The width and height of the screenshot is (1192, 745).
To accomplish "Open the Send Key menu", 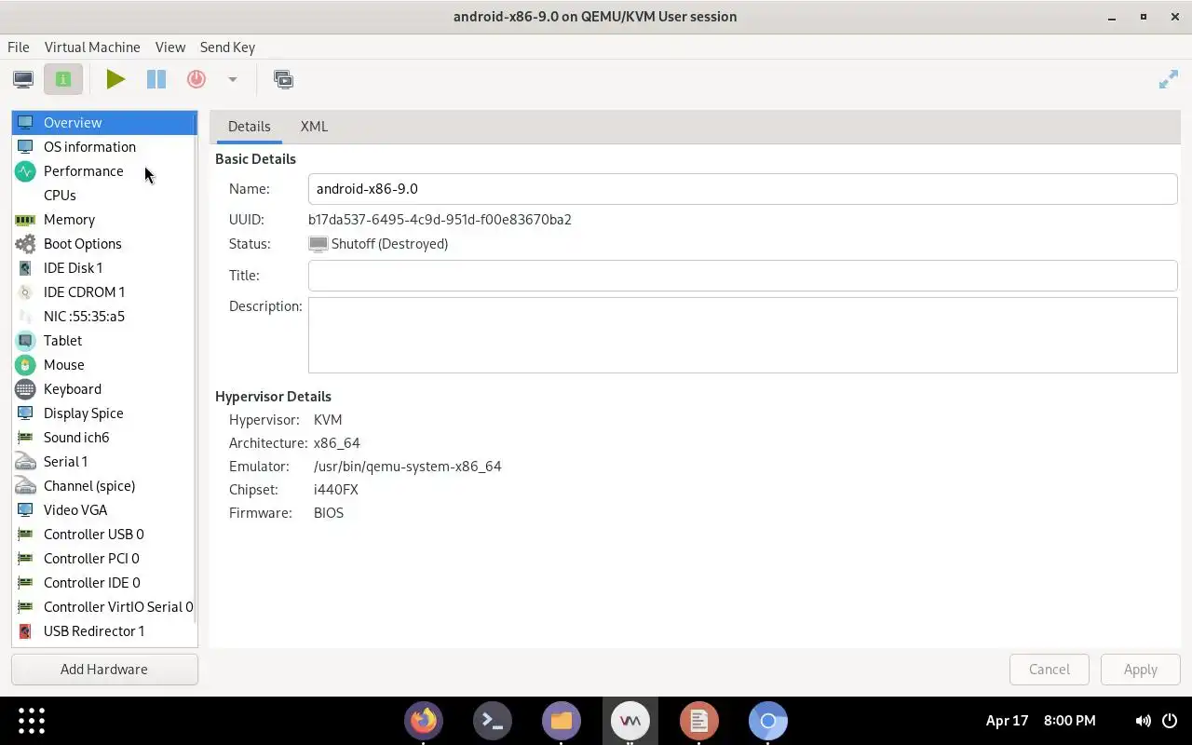I will click(227, 47).
